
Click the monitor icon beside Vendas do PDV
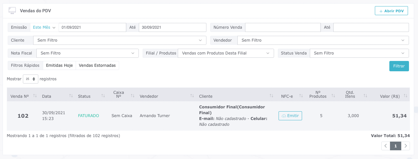12,11
